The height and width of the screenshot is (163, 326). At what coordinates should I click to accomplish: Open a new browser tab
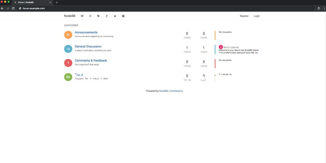click(57, 2)
